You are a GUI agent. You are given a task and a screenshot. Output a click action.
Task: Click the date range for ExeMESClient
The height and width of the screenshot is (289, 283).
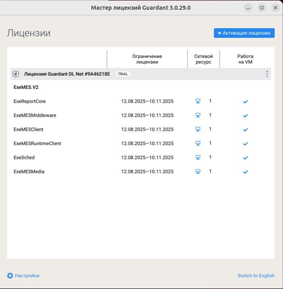[x=147, y=129]
